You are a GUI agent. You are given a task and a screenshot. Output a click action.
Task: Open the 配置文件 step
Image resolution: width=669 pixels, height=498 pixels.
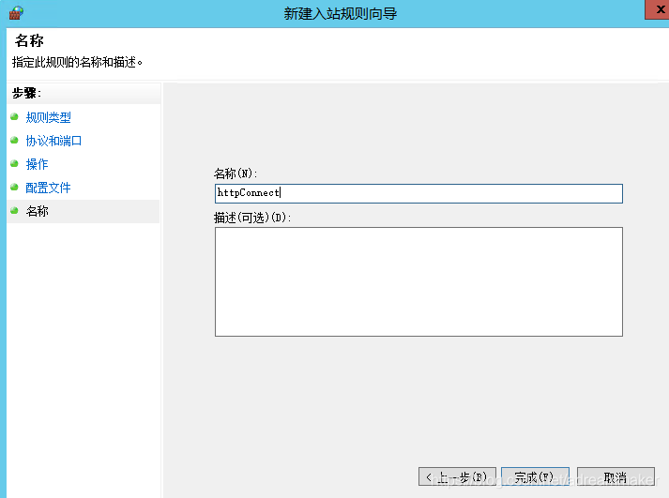click(x=48, y=188)
